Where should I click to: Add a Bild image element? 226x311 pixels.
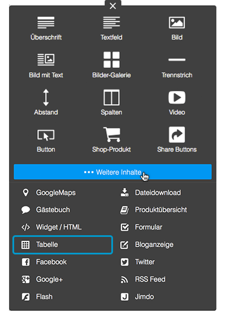[177, 28]
